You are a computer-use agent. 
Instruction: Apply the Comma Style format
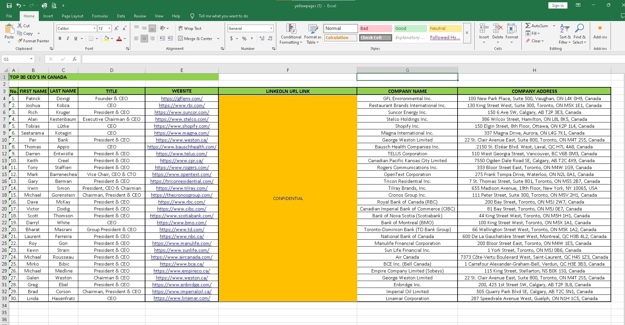pos(252,38)
